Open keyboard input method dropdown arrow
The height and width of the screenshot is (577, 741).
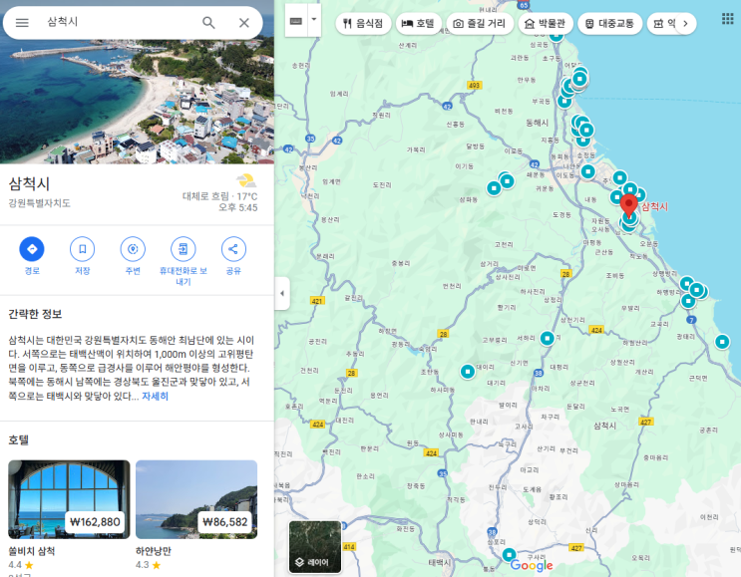pos(314,20)
